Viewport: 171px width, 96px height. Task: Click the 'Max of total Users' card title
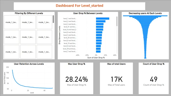click(116, 64)
